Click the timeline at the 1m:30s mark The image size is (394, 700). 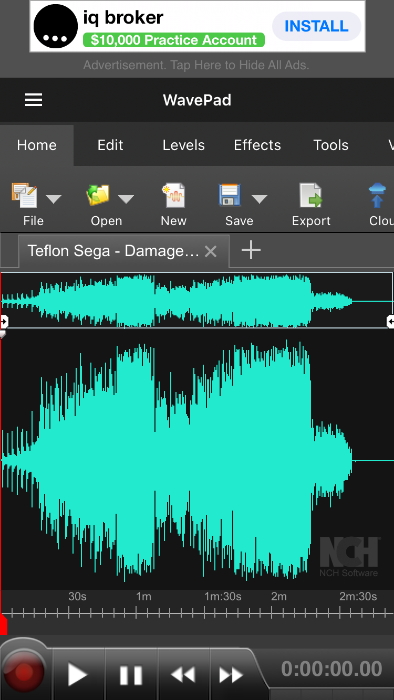[223, 597]
